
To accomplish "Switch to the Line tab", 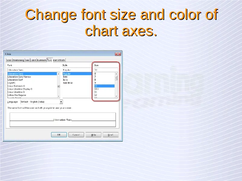I will click(x=28, y=60).
